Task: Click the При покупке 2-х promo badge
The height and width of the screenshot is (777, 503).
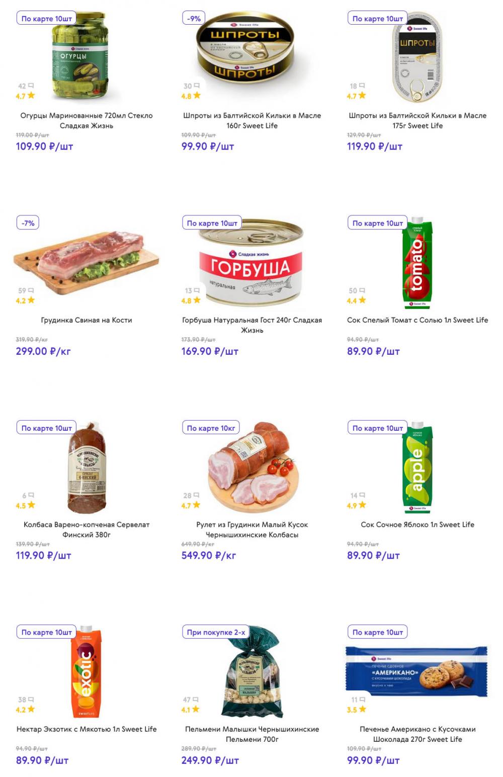Action: [216, 632]
